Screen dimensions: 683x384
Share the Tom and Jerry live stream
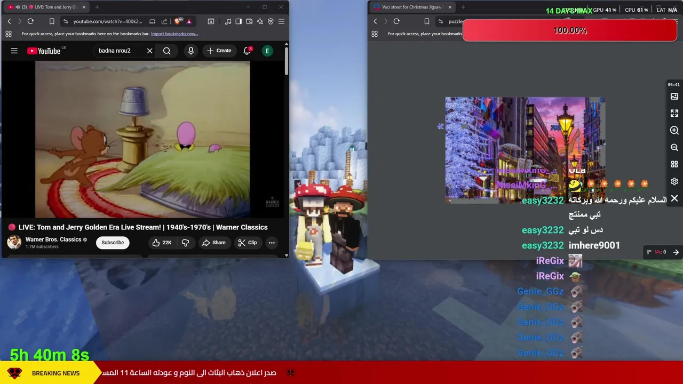pyautogui.click(x=213, y=243)
